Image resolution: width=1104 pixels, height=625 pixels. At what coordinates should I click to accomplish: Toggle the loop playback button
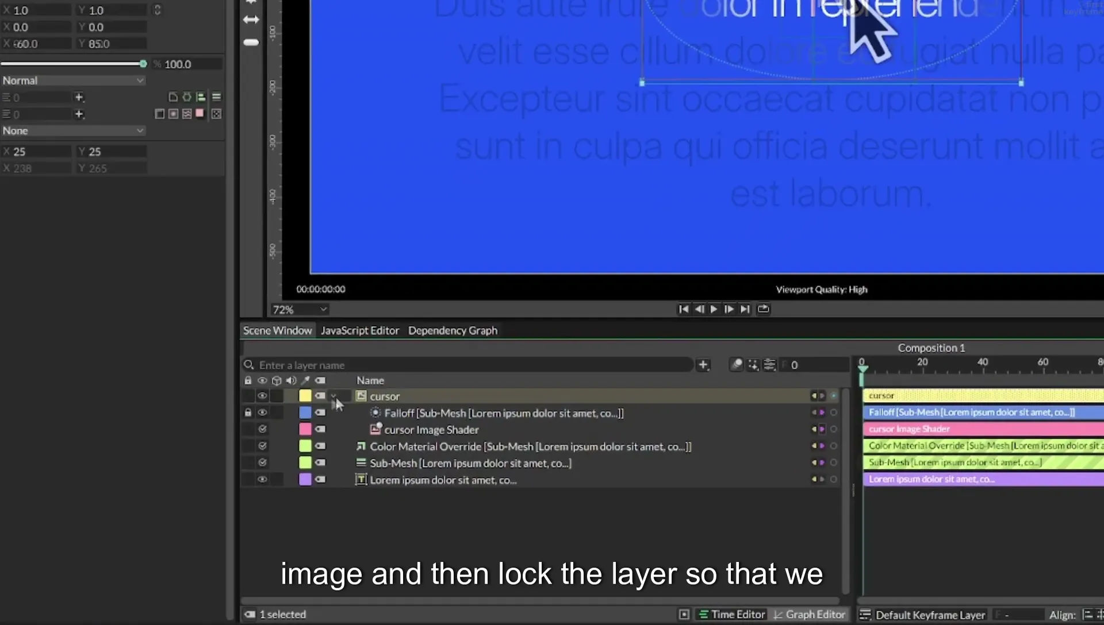pos(763,309)
